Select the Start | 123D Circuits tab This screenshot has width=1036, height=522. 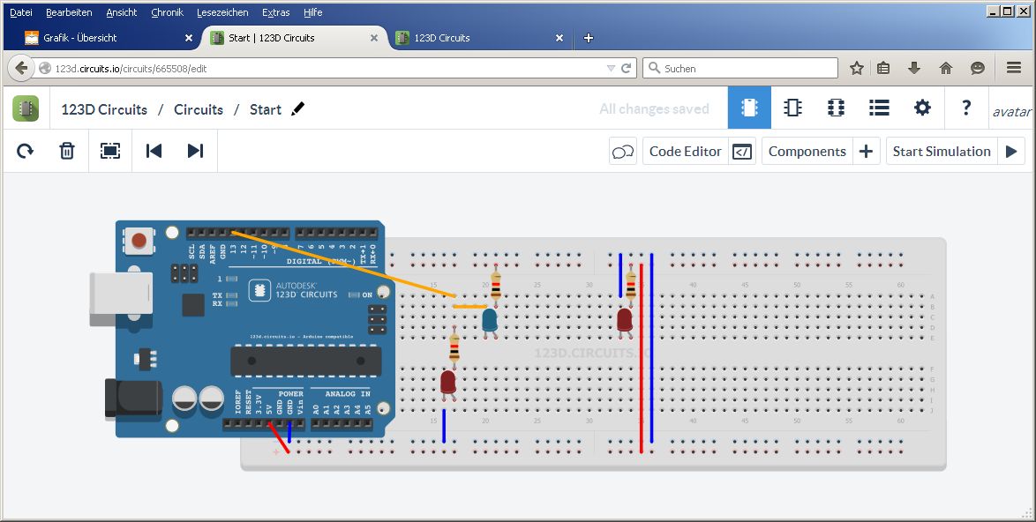pyautogui.click(x=293, y=38)
